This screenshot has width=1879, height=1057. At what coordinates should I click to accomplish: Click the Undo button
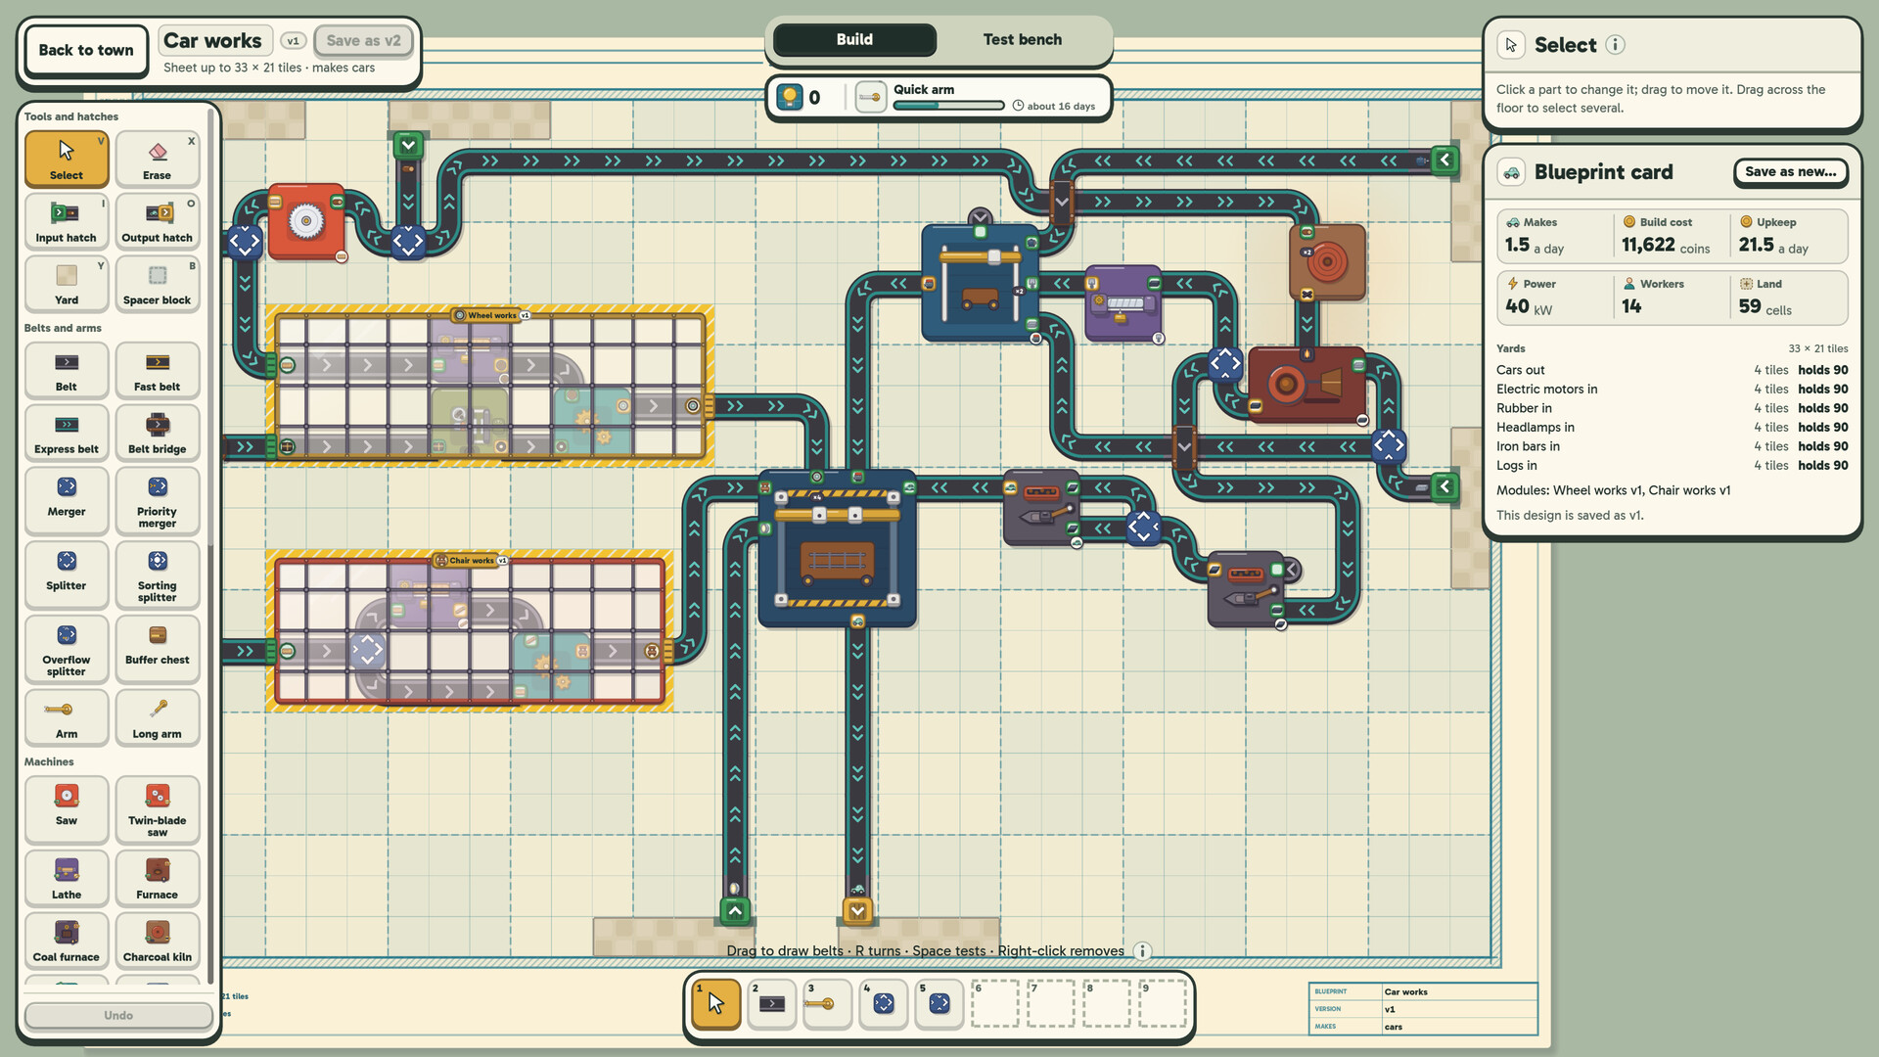pos(118,1015)
